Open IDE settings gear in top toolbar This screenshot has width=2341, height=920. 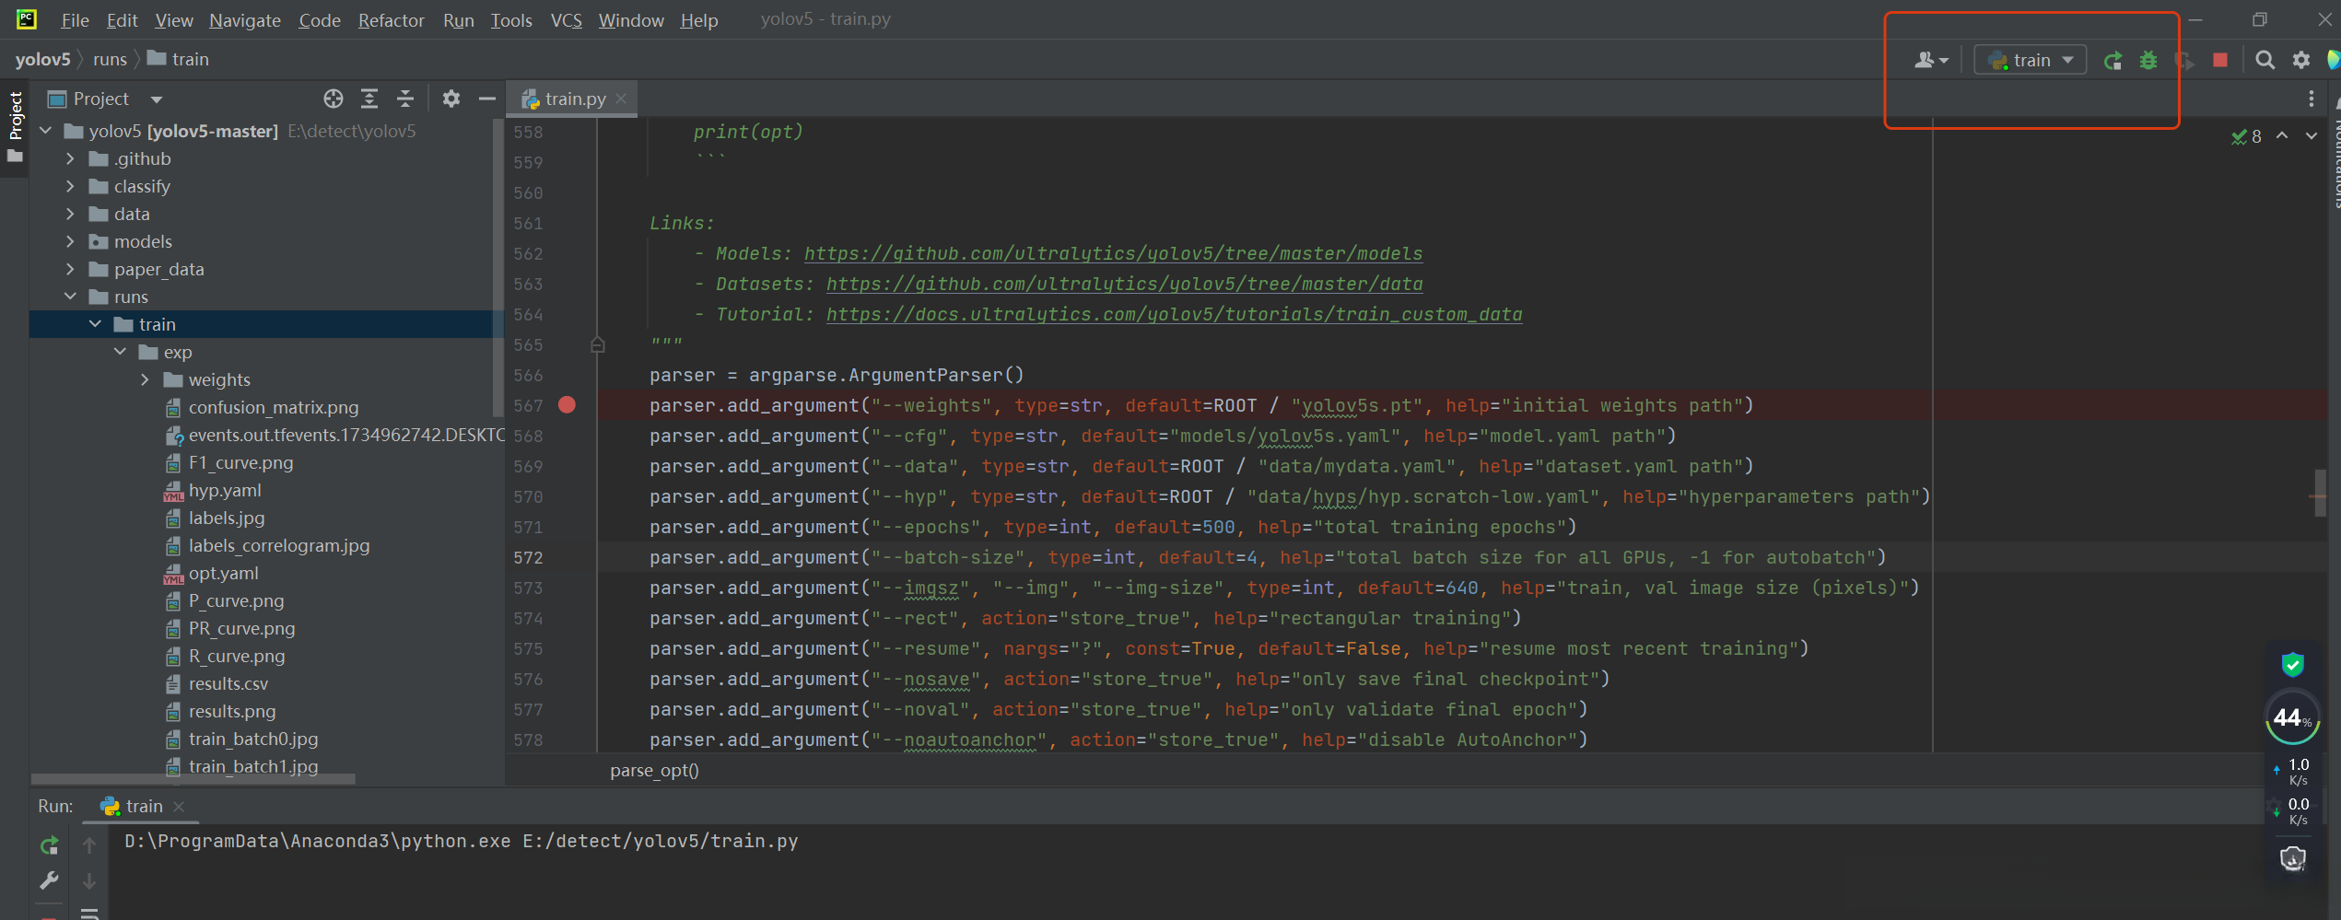coord(2301,61)
